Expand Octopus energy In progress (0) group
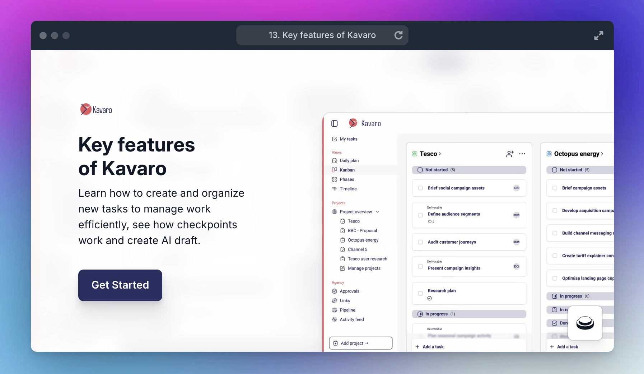The width and height of the screenshot is (644, 374). [x=580, y=296]
